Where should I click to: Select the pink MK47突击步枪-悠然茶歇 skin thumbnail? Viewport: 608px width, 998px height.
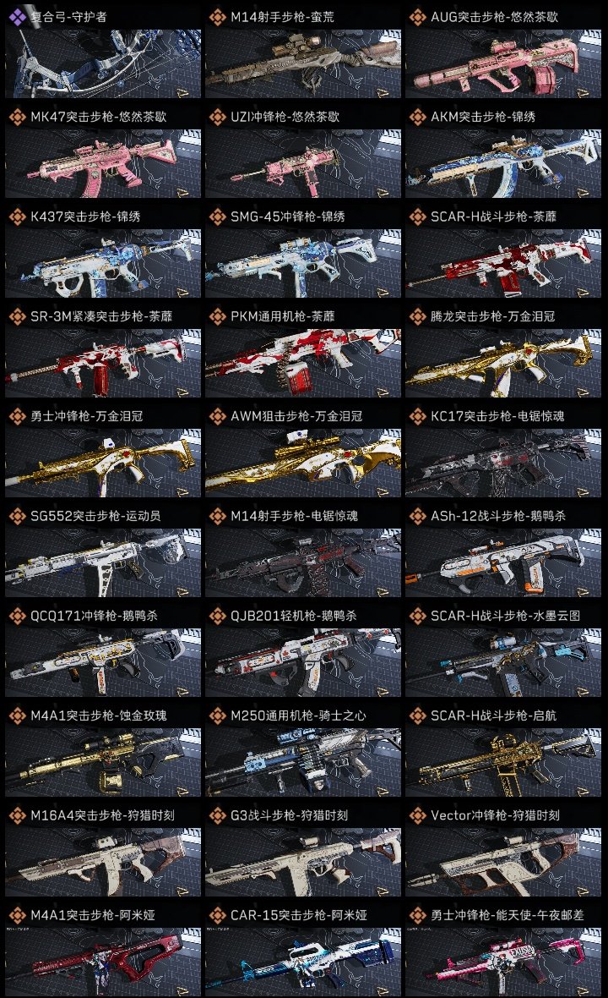tap(103, 164)
